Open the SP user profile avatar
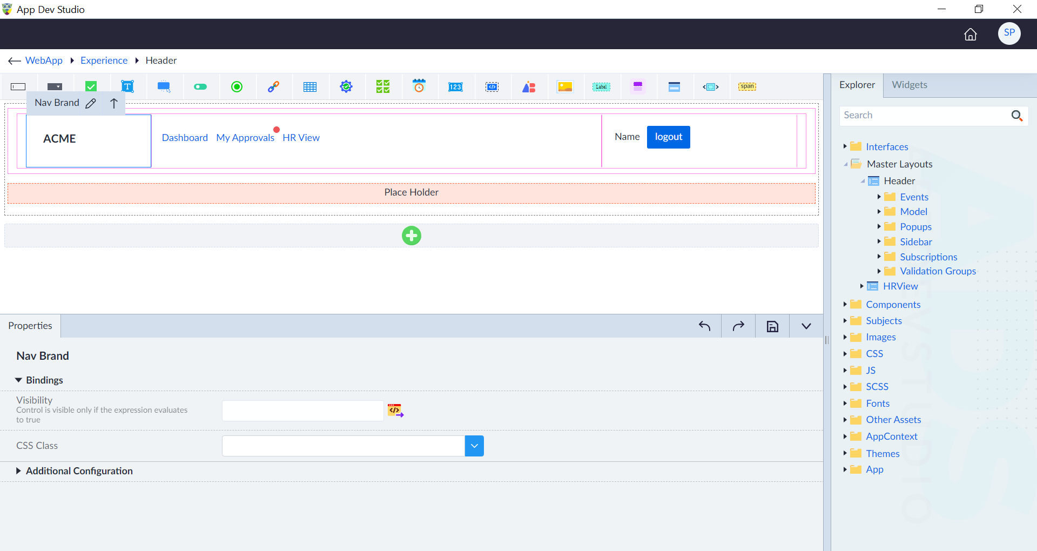1037x551 pixels. pyautogui.click(x=1009, y=33)
